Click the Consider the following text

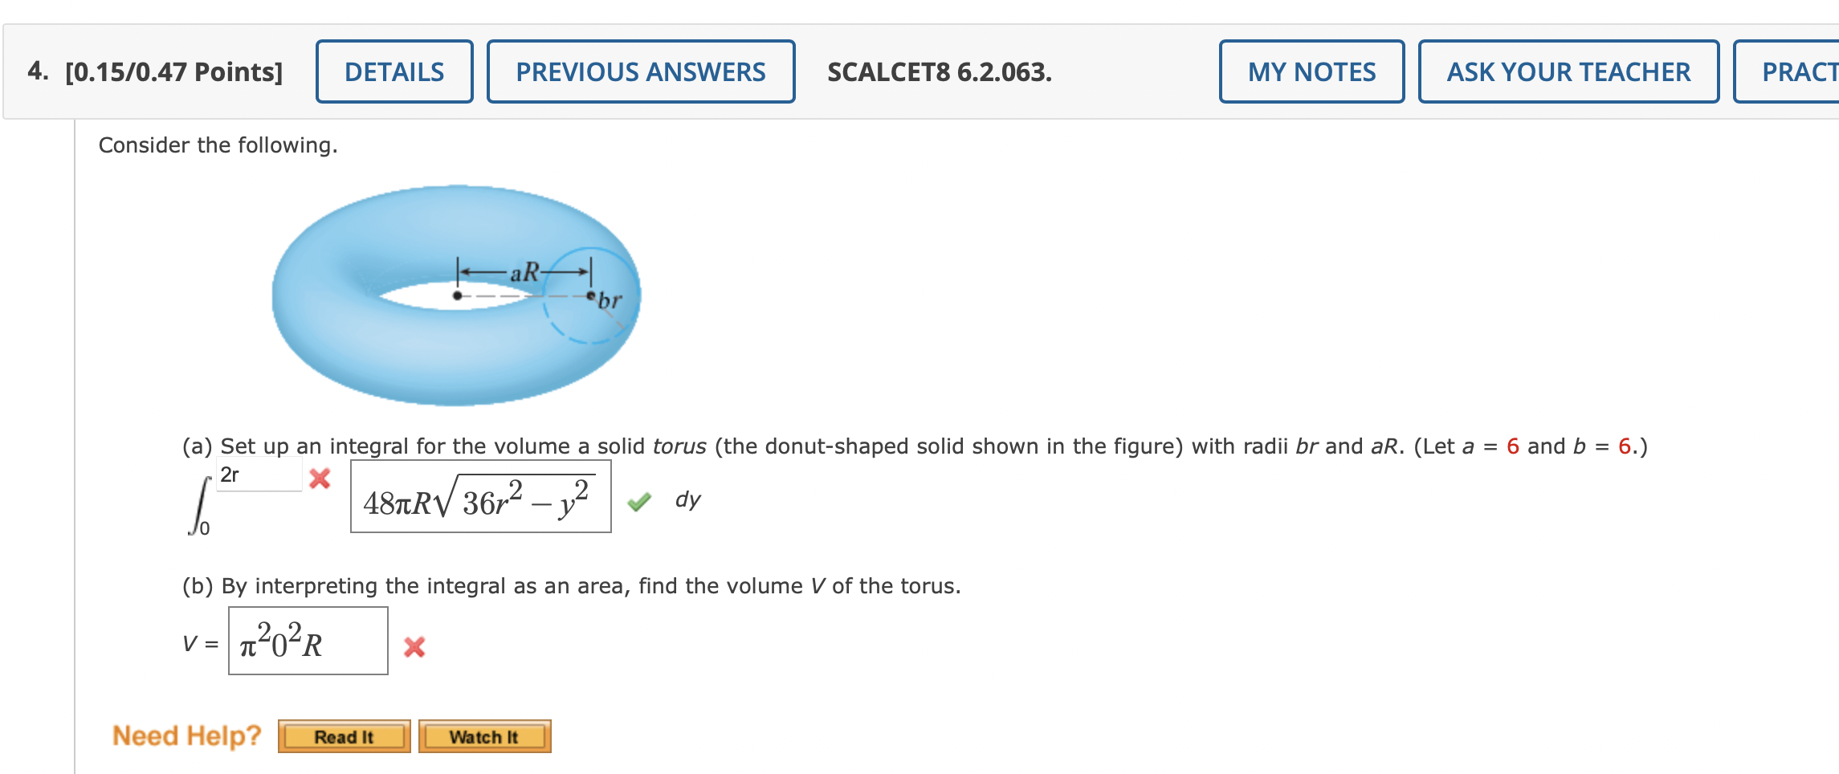[x=217, y=145]
